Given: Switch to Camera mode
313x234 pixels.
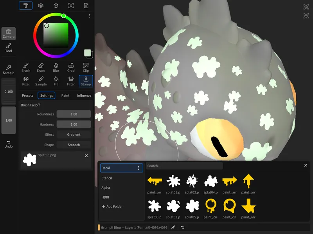Looking at the screenshot, I should 9,34.
